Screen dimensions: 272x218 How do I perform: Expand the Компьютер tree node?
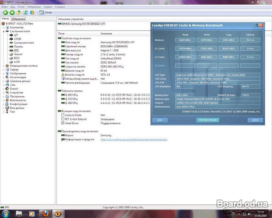point(4,28)
